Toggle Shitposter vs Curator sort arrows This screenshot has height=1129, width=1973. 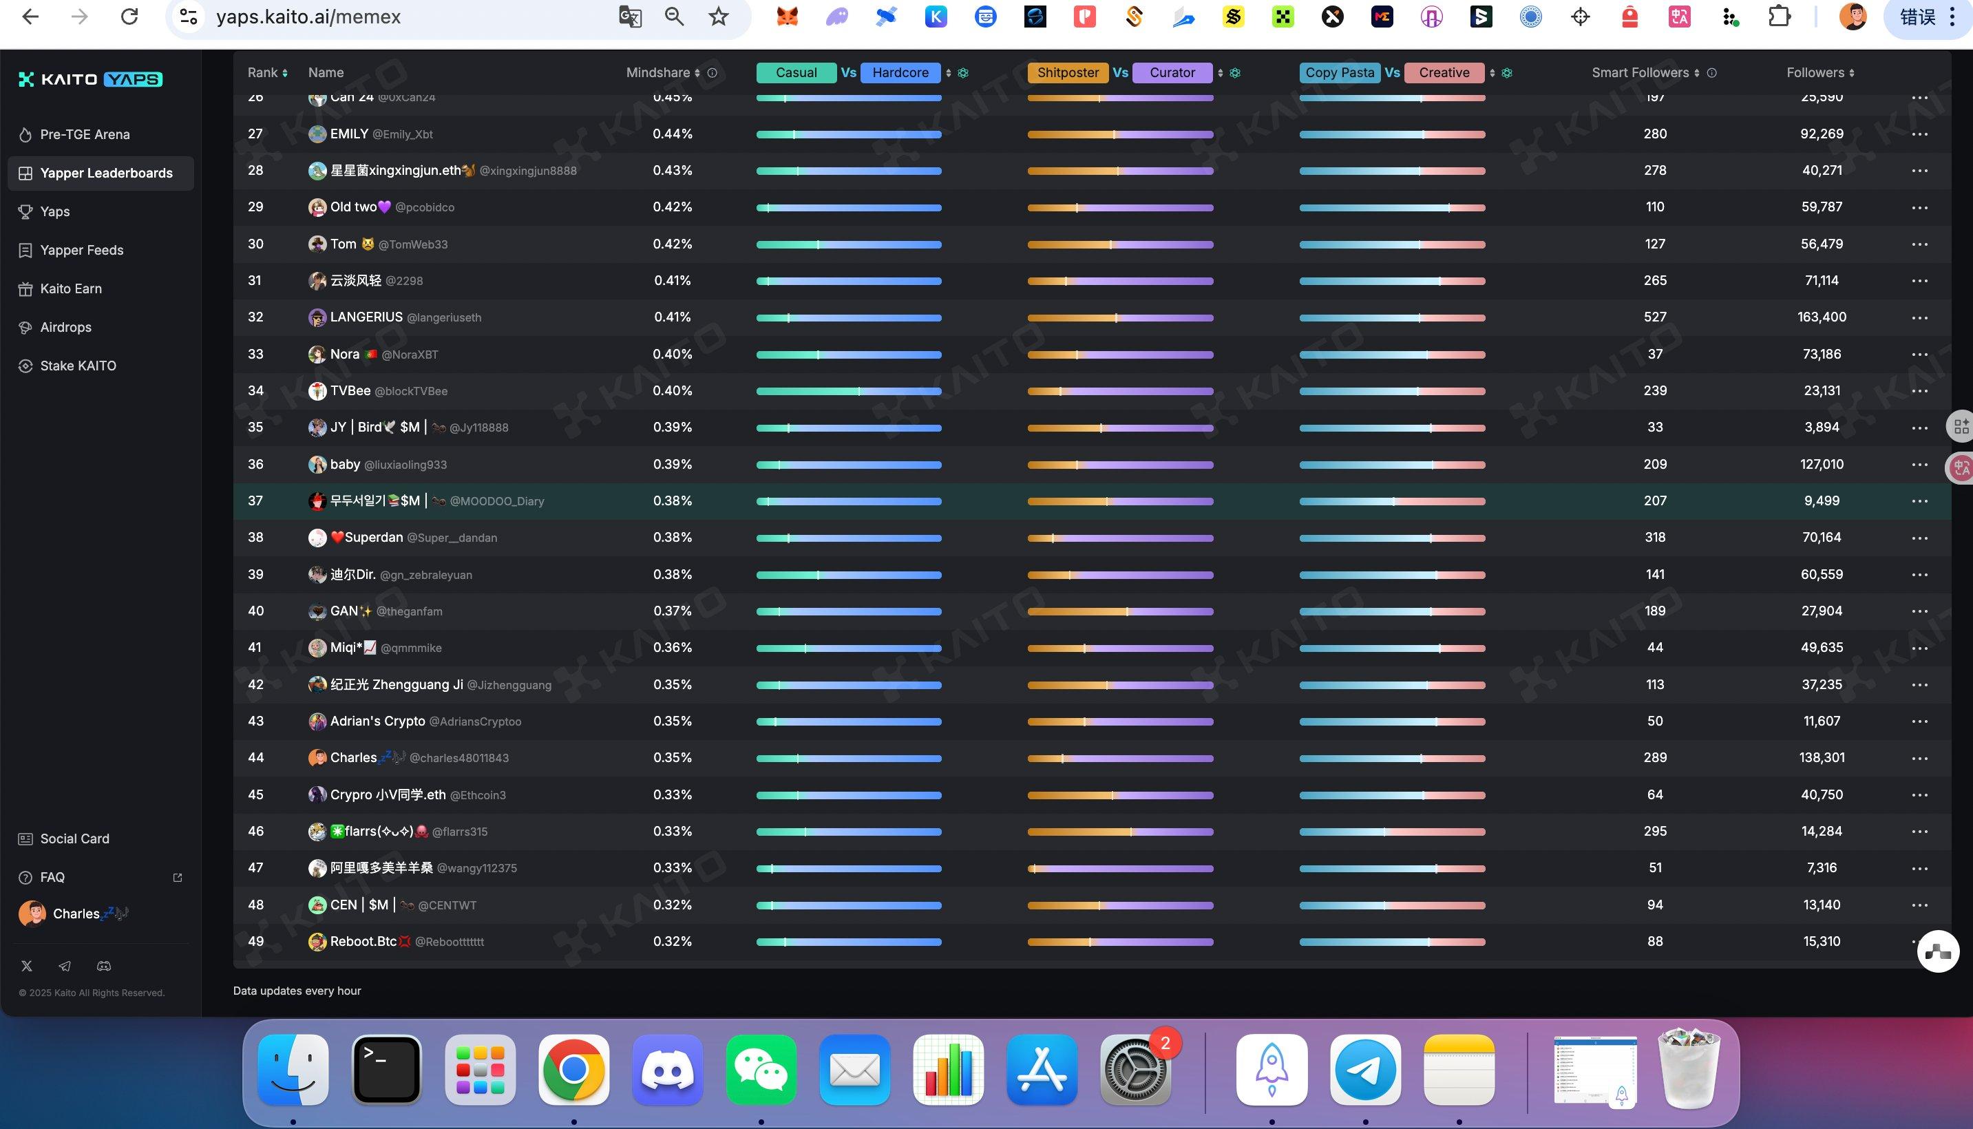click(1221, 73)
